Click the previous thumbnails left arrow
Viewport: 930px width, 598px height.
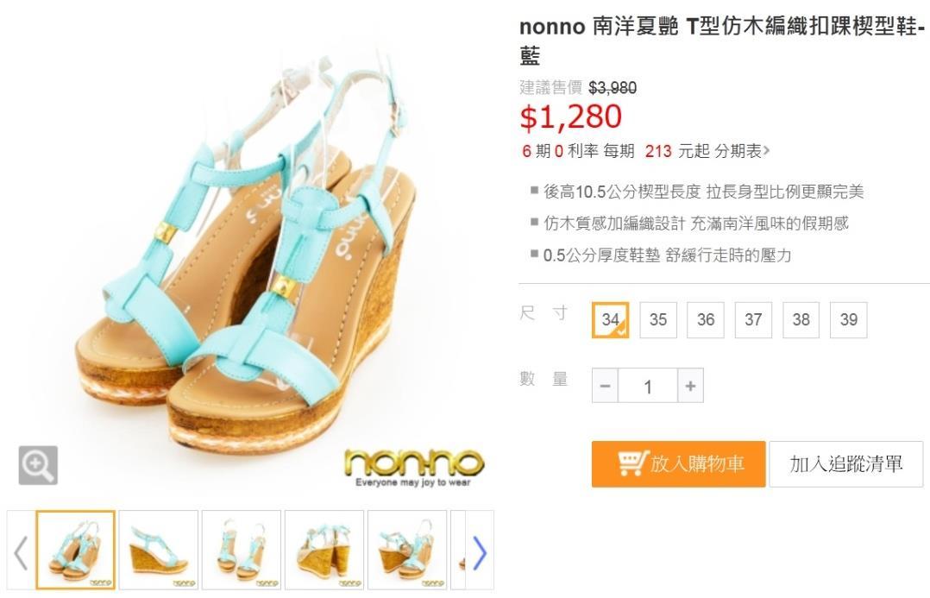point(21,552)
